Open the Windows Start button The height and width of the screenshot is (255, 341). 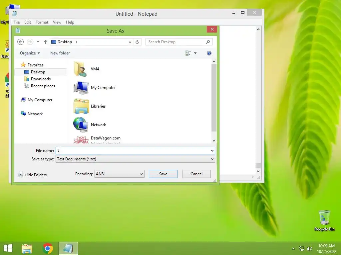[x=8, y=248]
